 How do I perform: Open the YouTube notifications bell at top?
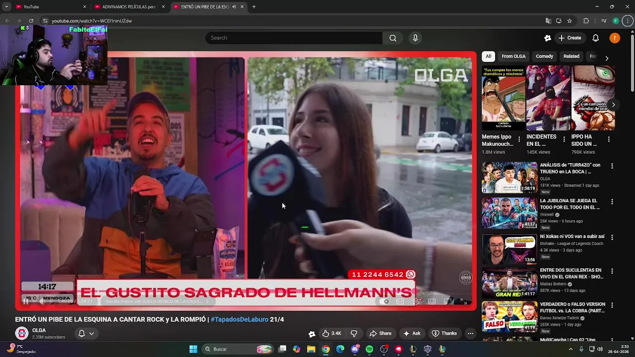tap(596, 38)
